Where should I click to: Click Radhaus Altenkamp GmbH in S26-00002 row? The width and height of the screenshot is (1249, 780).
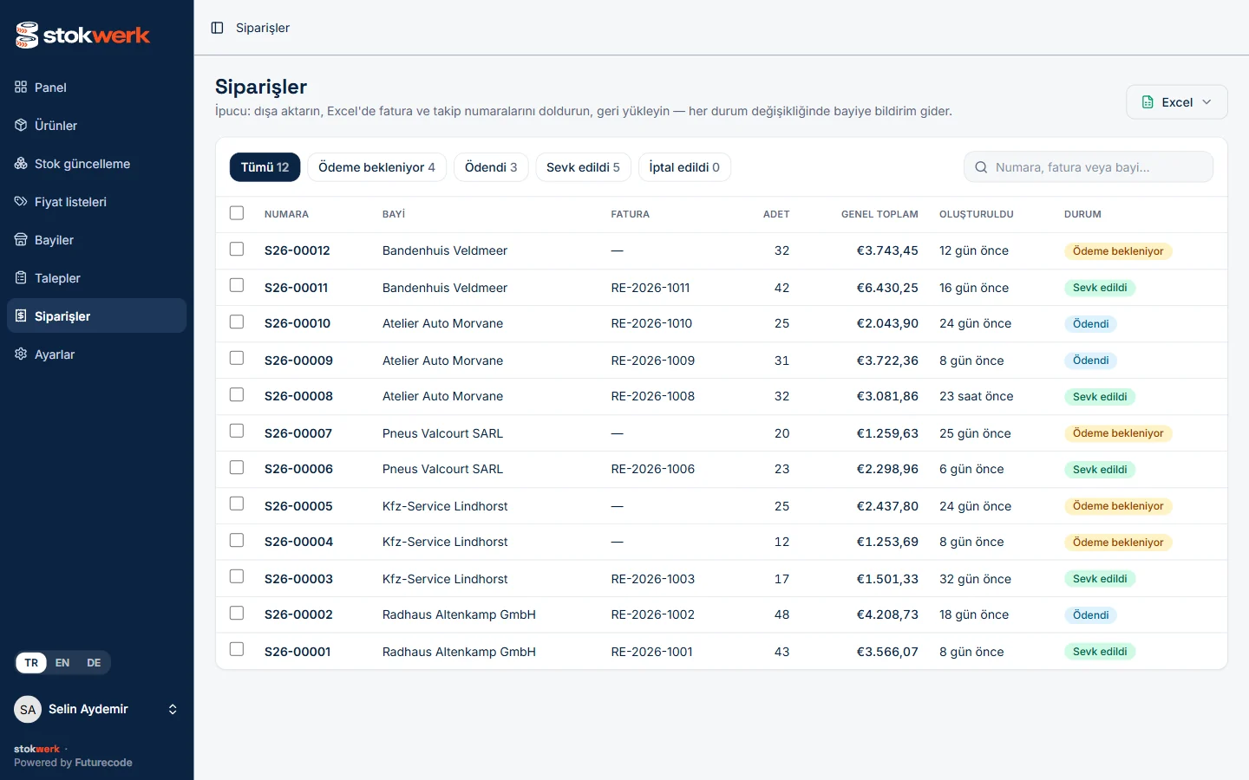pyautogui.click(x=459, y=614)
